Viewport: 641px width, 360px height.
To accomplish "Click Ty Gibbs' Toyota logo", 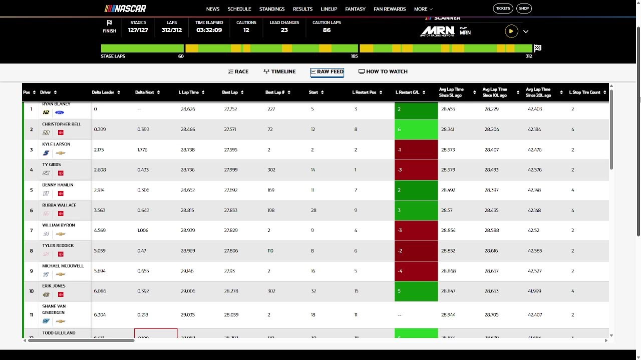I will point(61,173).
